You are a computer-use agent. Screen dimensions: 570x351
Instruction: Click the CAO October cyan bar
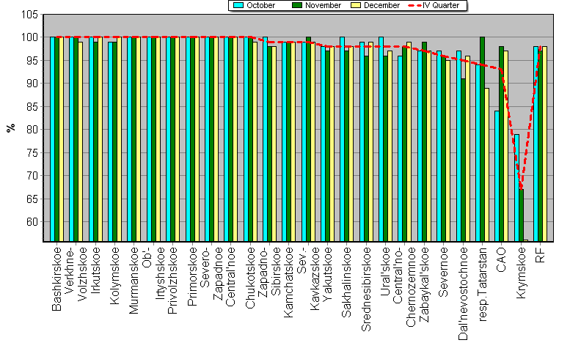[x=497, y=176]
